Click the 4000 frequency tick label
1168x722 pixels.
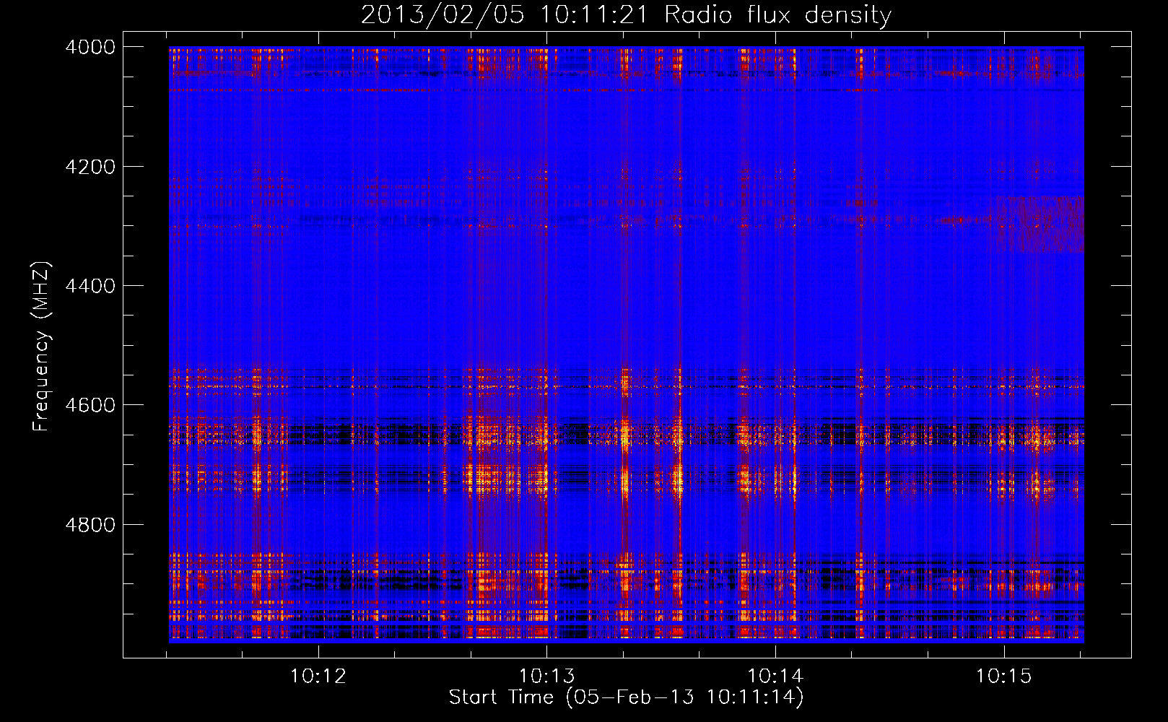[x=90, y=47]
